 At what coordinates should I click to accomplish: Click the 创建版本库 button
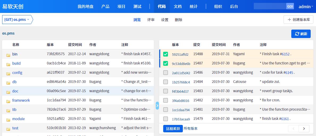tap(298, 20)
